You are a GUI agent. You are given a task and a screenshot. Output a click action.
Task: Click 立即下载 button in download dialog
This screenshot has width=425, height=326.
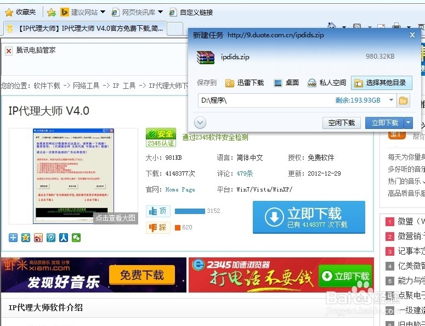click(x=384, y=123)
